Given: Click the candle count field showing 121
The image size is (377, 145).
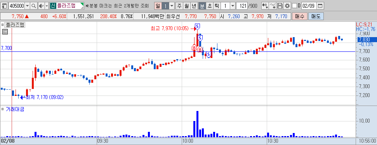Looking at the screenshot, I should (x=242, y=6).
